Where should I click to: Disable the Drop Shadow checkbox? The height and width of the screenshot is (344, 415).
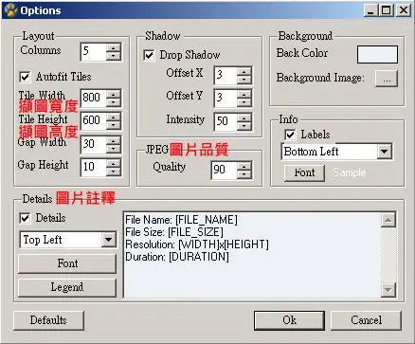149,55
